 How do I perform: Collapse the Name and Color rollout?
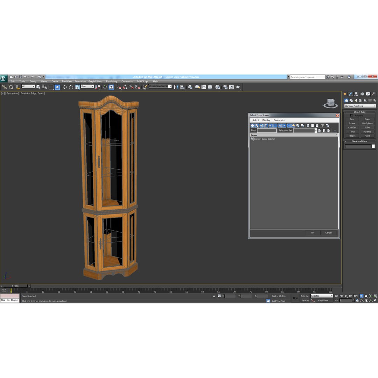coord(359,141)
